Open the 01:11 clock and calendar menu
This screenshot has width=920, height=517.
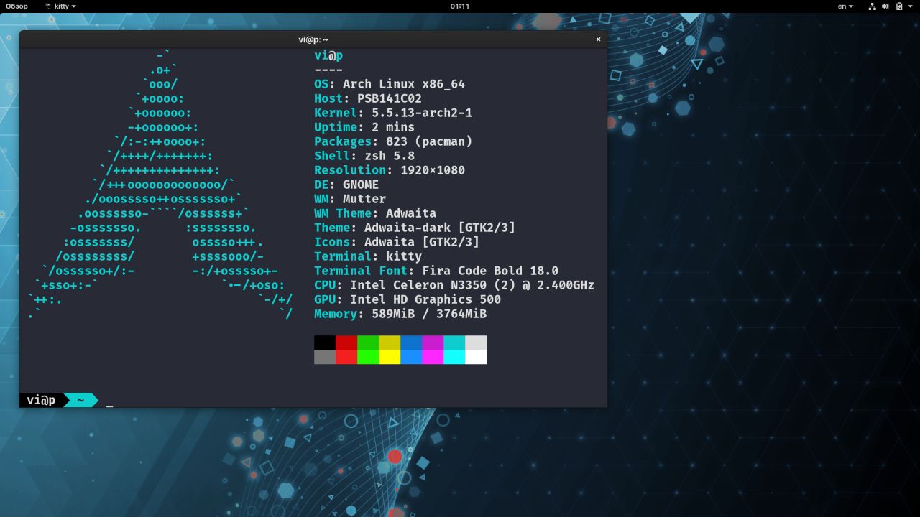point(460,6)
